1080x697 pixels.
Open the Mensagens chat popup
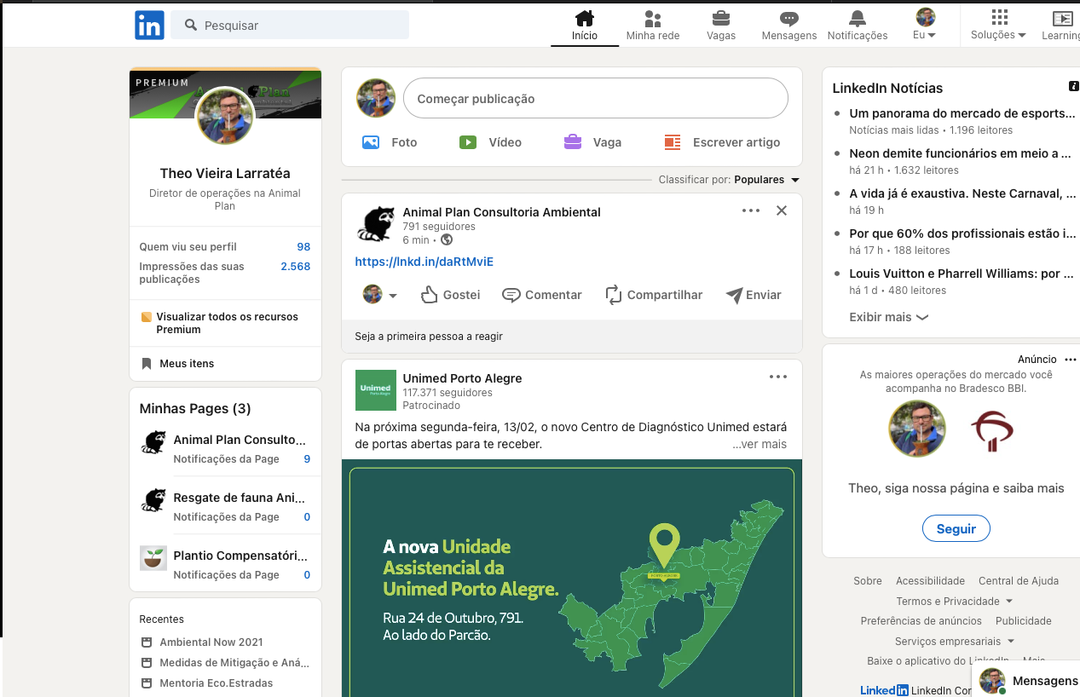tap(1026, 681)
